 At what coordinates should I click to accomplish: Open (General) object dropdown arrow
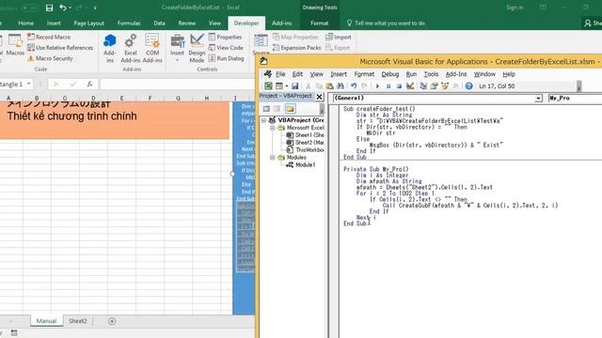[538, 99]
